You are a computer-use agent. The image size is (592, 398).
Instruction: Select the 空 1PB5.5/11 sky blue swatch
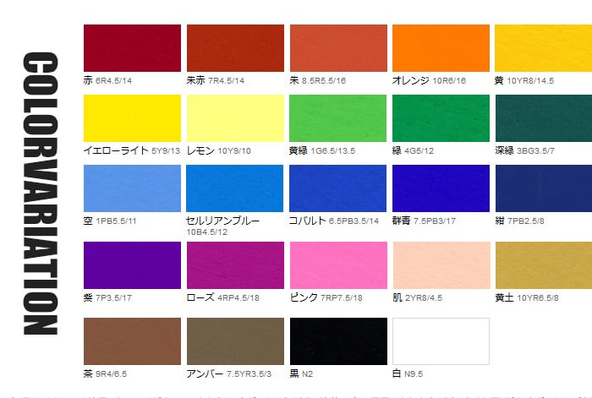pos(132,188)
